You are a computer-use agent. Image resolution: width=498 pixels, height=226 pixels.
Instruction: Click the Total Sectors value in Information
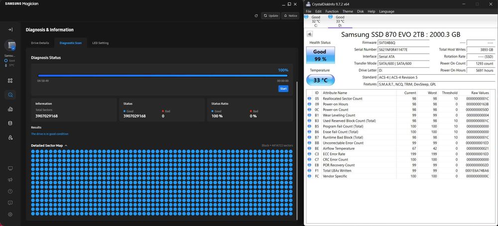click(x=46, y=116)
